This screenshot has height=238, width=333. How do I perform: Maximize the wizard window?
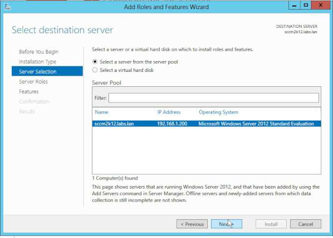click(305, 5)
